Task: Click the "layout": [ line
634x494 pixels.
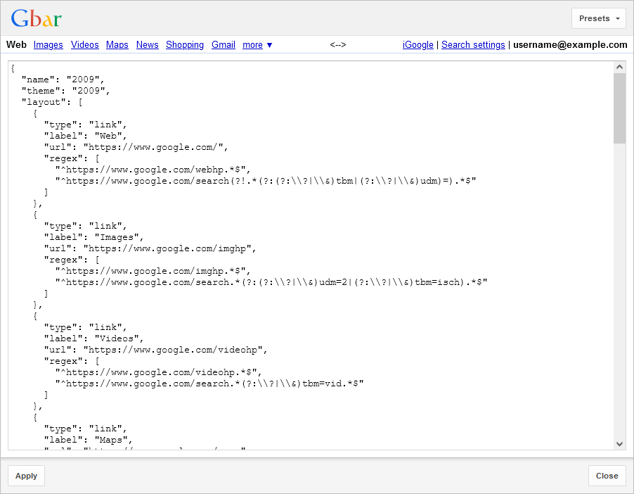Action: [x=52, y=102]
